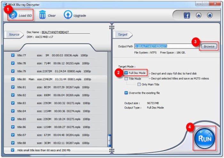Check Only Main Title option
The width and height of the screenshot is (224, 158).
139,84
